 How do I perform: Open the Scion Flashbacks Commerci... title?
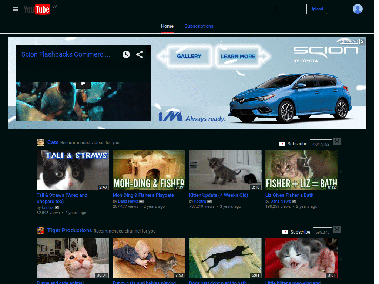click(66, 54)
